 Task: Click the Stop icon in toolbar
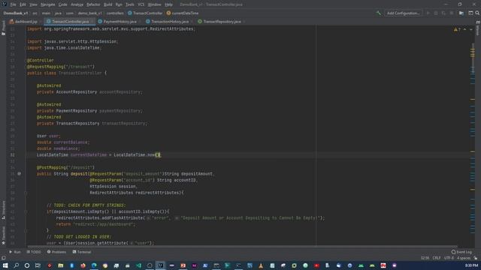pos(452,13)
